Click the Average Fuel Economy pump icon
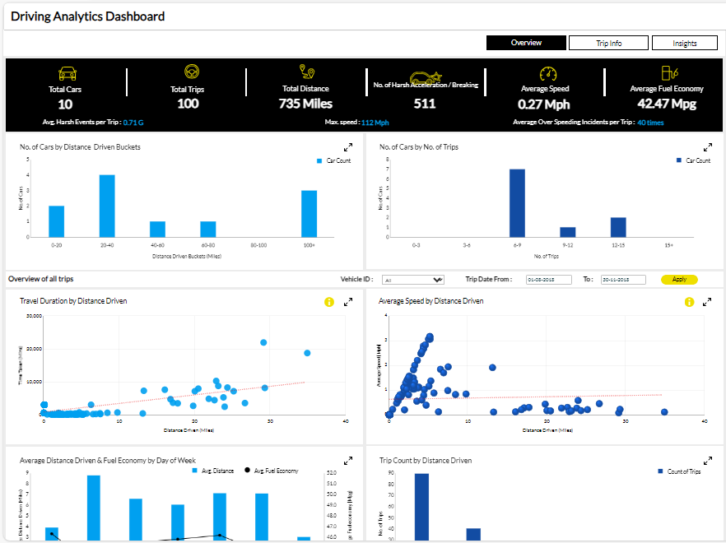The image size is (726, 543). coord(669,72)
